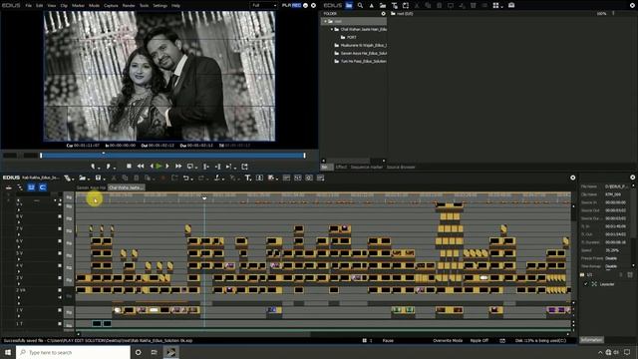
Task: Click the bin Add clip (open folder) icon
Action: tap(383, 5)
